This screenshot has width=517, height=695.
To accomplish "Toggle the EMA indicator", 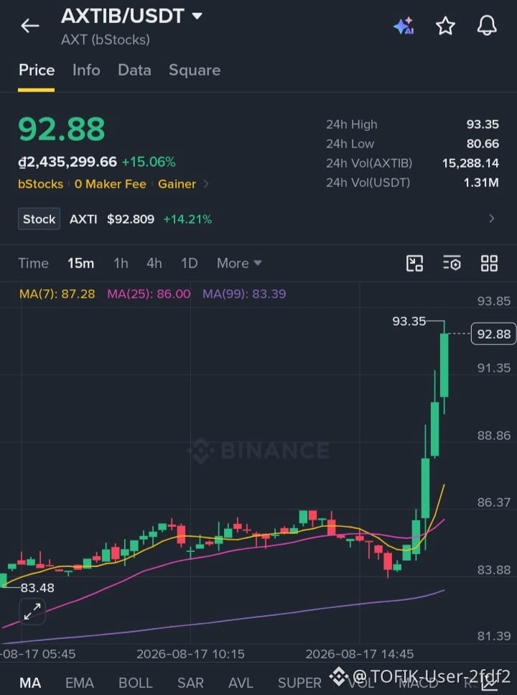I will point(80,683).
